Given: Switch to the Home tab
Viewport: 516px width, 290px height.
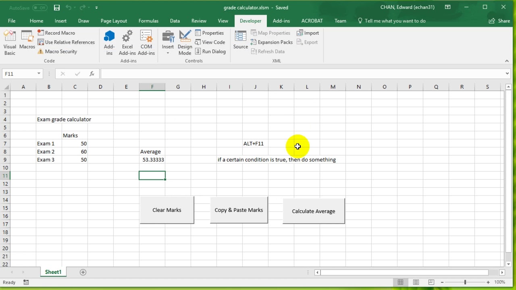Looking at the screenshot, I should coord(36,21).
